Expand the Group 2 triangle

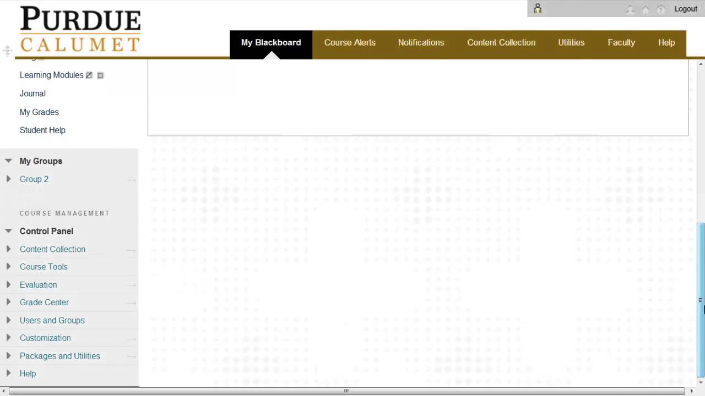8,179
